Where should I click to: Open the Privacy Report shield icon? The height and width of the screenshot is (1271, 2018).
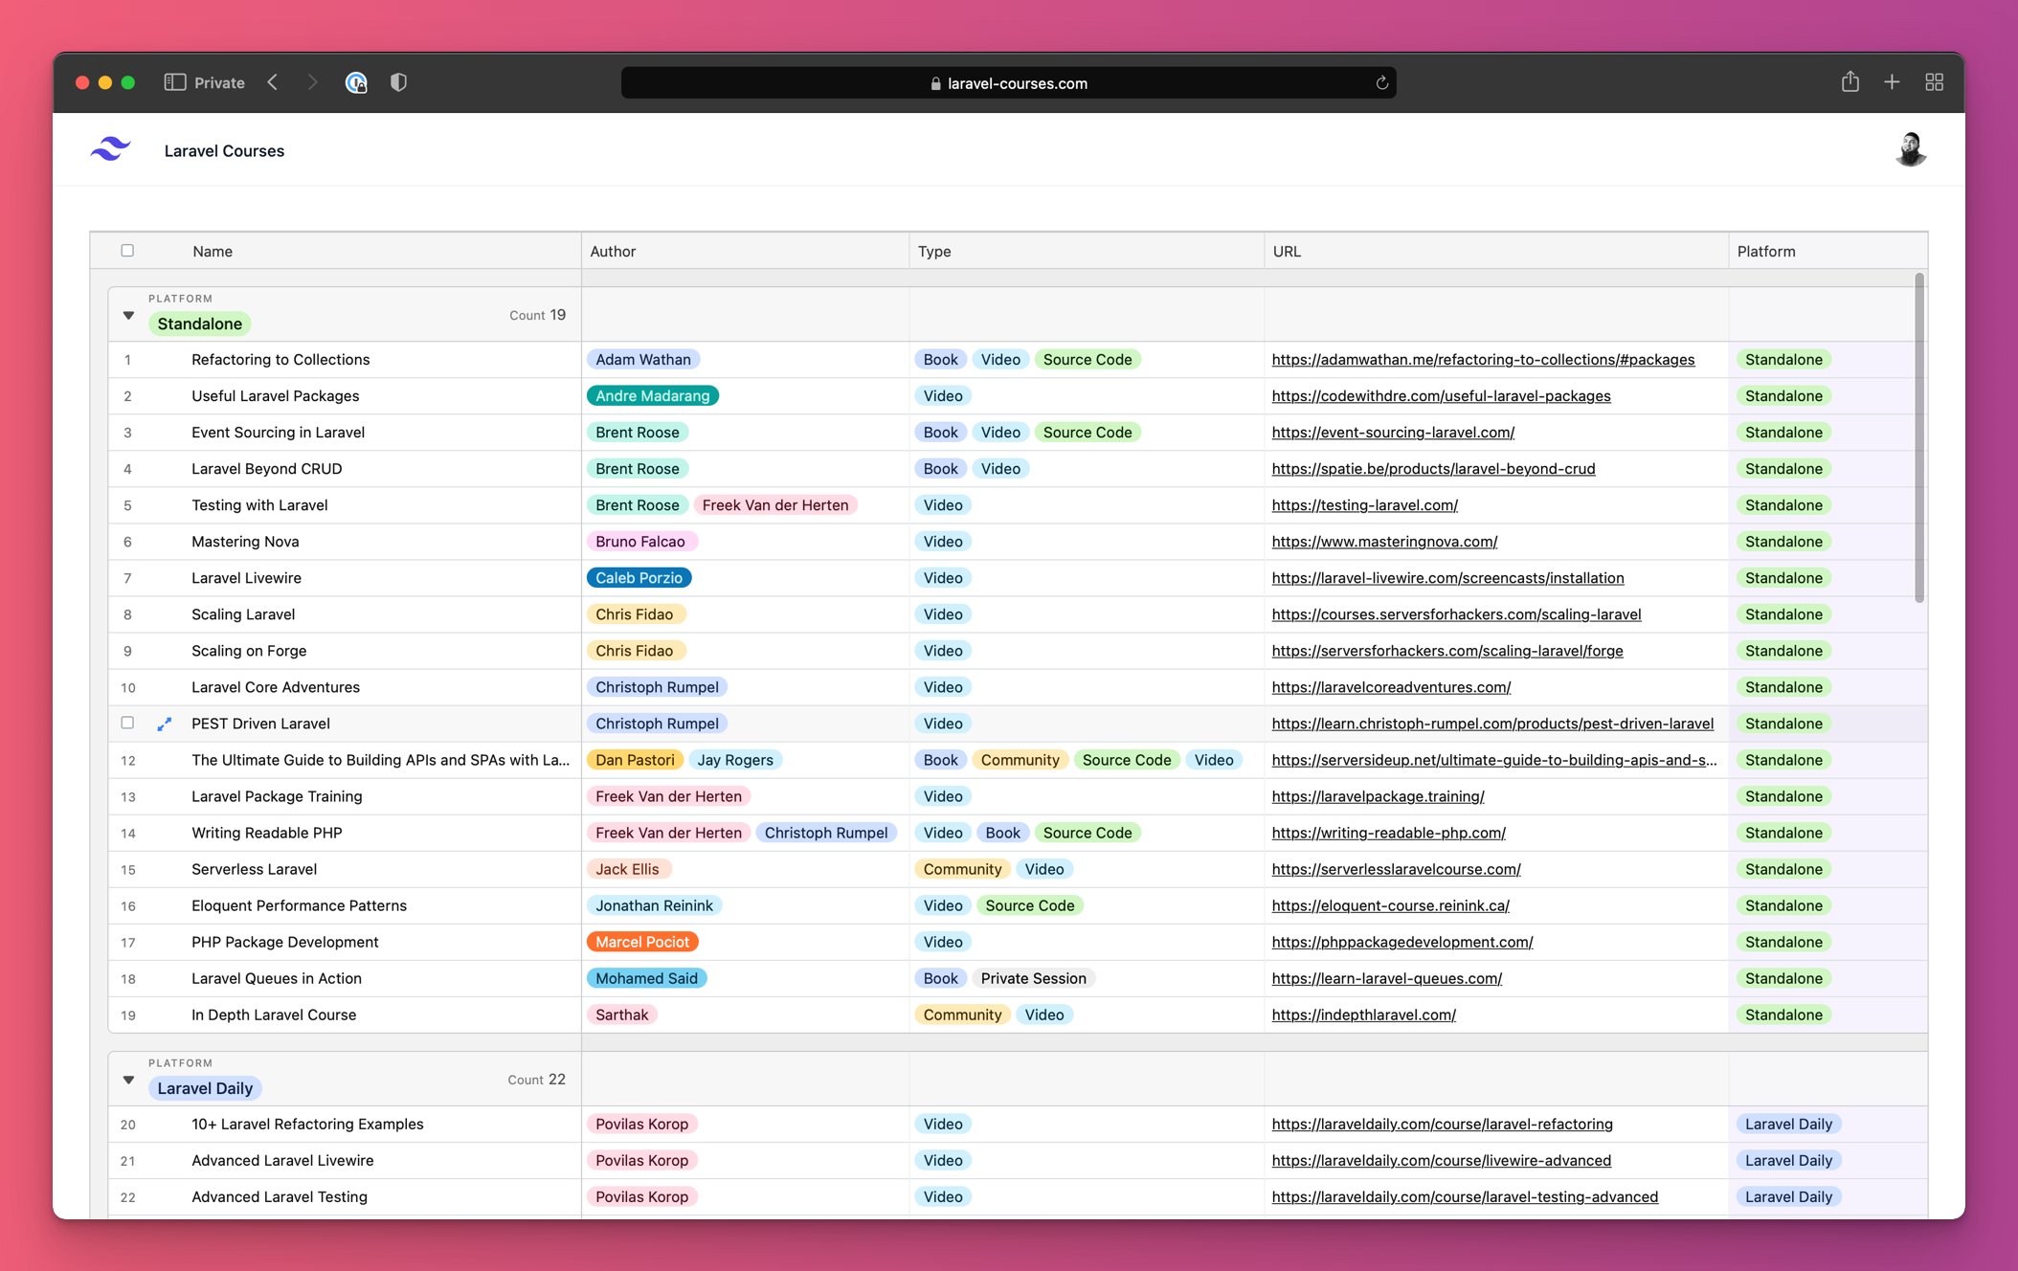tap(398, 82)
